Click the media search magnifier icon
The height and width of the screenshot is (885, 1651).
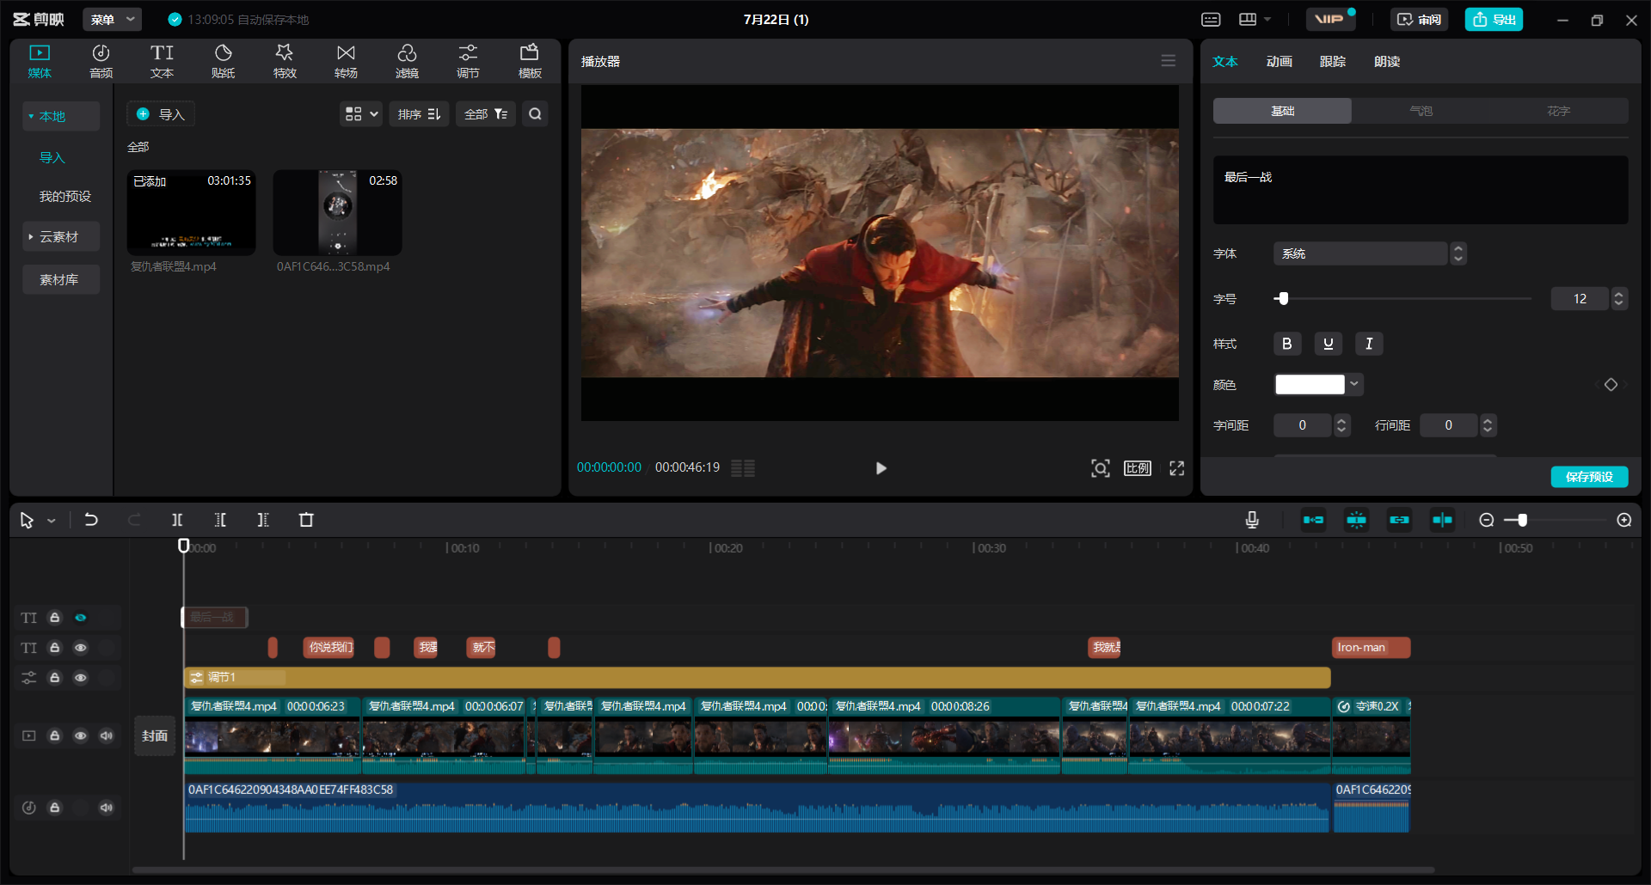[535, 114]
